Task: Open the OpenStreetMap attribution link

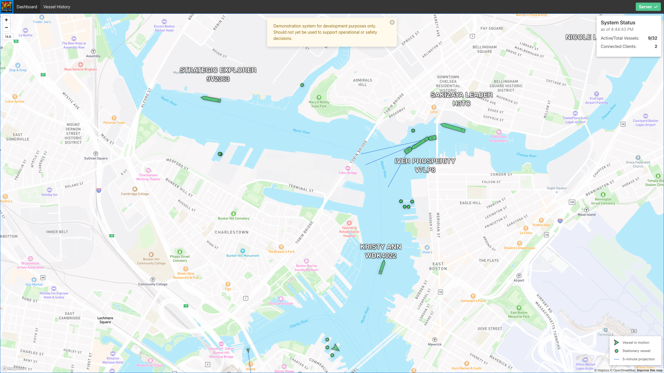Action: pyautogui.click(x=623, y=370)
